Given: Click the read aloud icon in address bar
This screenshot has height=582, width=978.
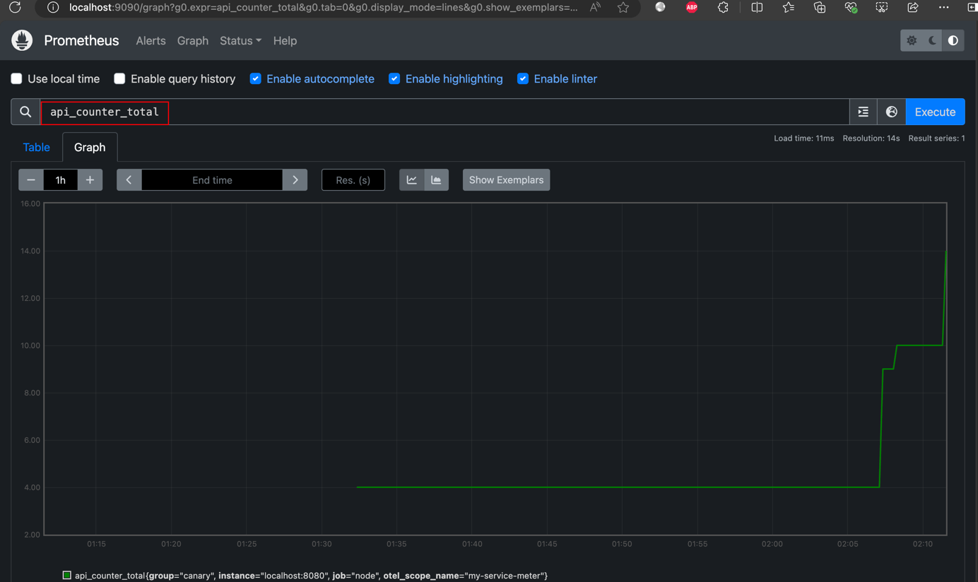Looking at the screenshot, I should click(x=595, y=7).
